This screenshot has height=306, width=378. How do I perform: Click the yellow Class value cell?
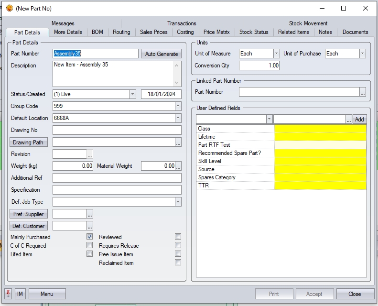tap(320, 129)
